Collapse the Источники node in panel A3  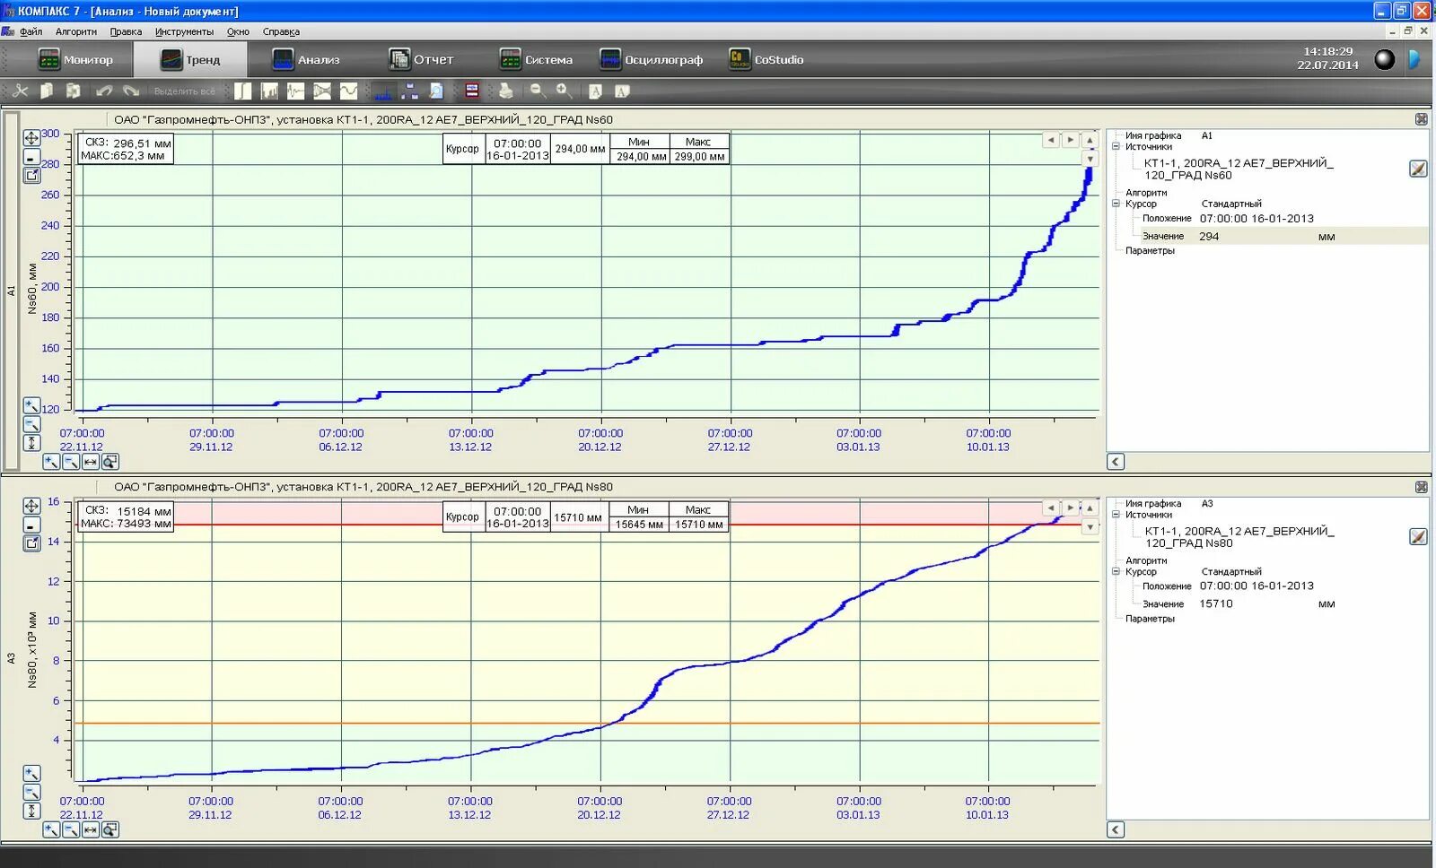pyautogui.click(x=1116, y=515)
